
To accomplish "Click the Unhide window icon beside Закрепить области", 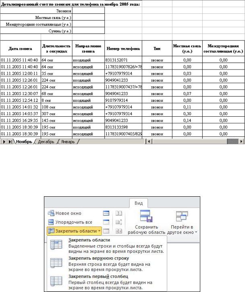I will (106, 231).
